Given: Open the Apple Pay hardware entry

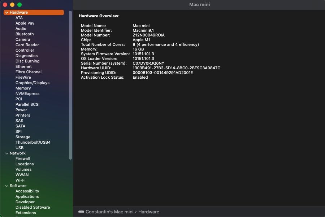Looking at the screenshot, I should pyautogui.click(x=25, y=23).
